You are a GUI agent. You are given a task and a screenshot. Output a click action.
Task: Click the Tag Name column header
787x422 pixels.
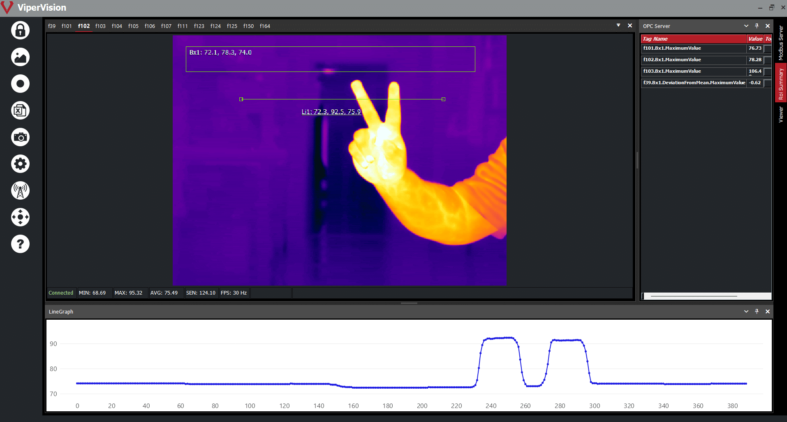(693, 39)
